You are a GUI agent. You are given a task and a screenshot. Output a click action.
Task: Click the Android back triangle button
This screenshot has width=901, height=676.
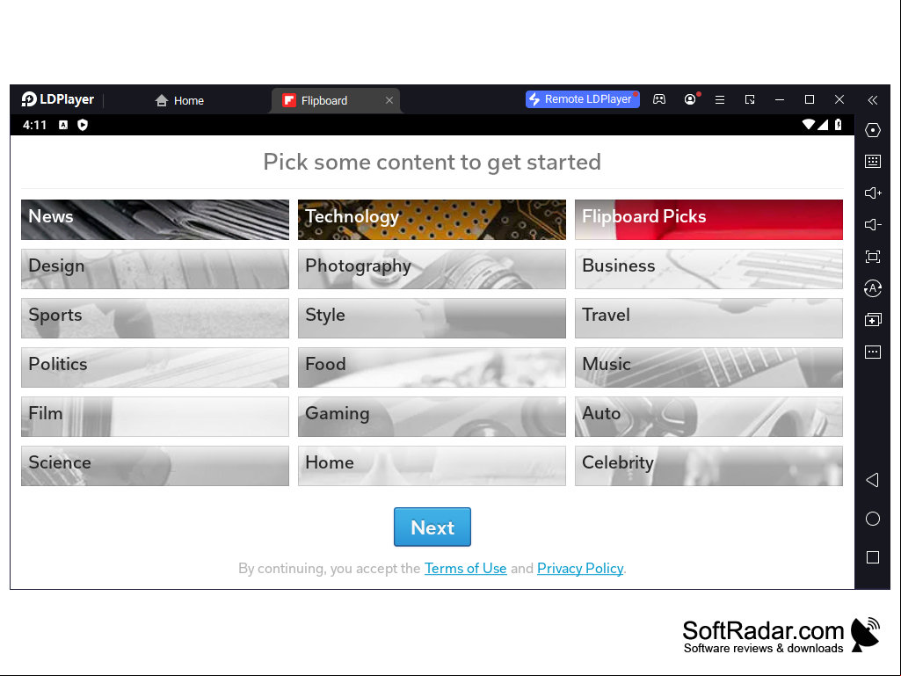[872, 480]
